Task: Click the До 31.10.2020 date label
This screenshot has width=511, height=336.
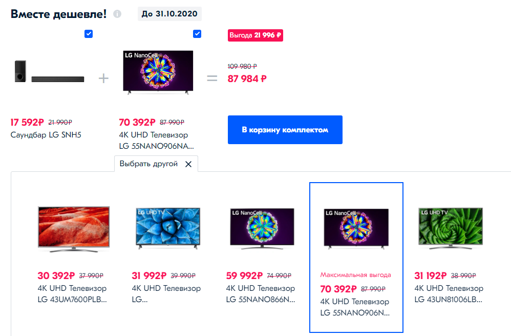Action: [x=169, y=13]
